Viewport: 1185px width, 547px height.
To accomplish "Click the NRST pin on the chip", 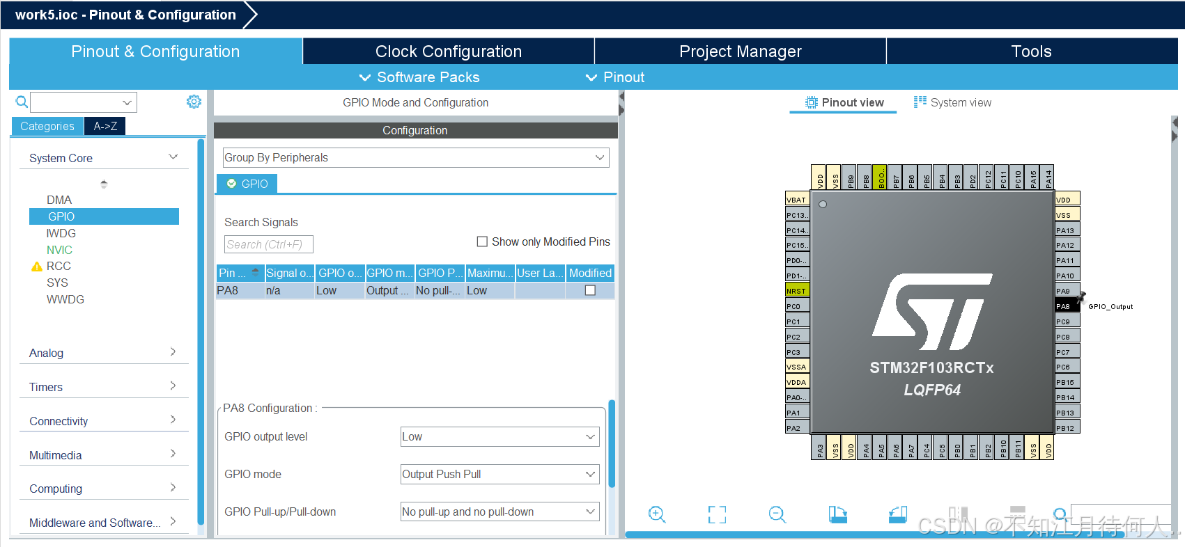I will click(x=797, y=291).
